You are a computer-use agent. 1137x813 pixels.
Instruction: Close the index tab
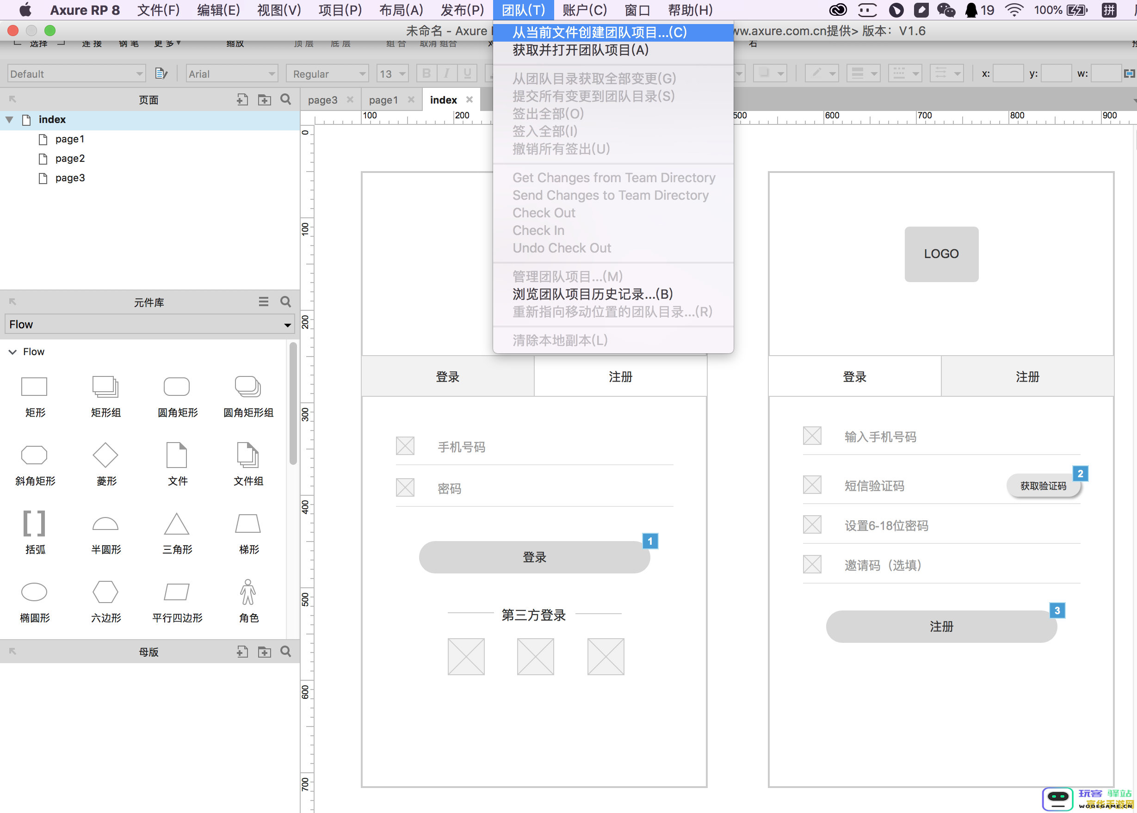[x=469, y=99]
